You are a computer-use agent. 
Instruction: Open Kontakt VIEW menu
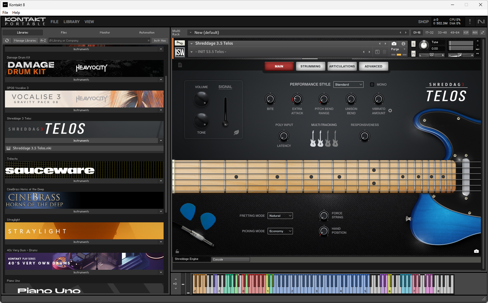89,22
